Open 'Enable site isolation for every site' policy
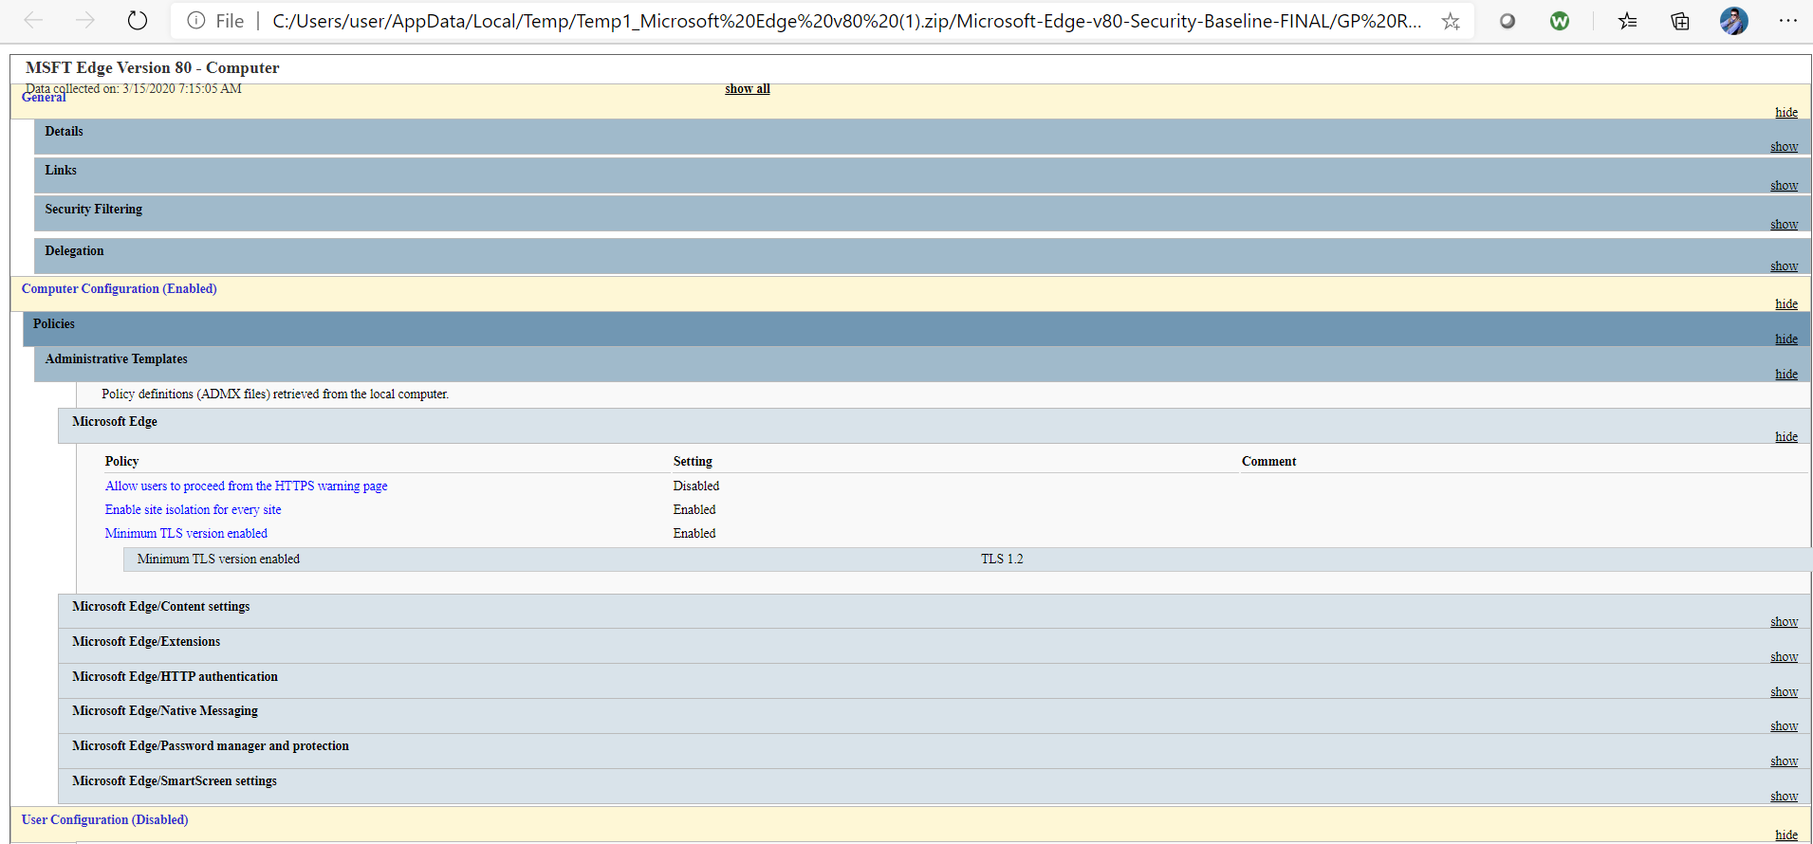 click(x=193, y=509)
